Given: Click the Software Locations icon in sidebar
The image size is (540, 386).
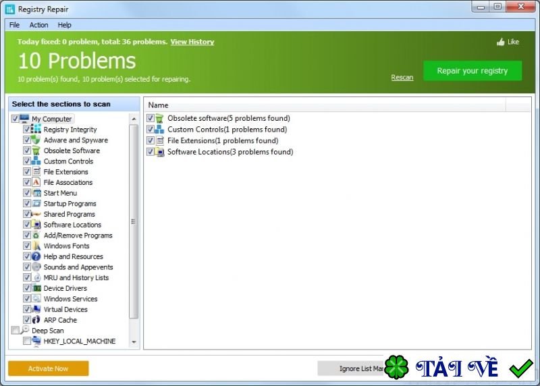Looking at the screenshot, I should coord(36,225).
